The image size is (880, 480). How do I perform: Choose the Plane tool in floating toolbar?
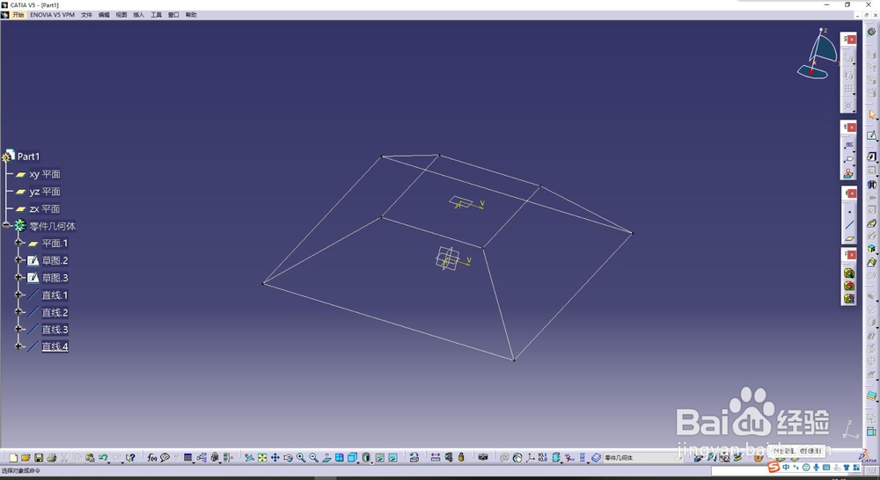[x=850, y=238]
